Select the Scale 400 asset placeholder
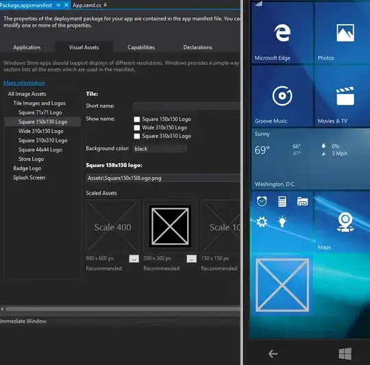 point(112,227)
